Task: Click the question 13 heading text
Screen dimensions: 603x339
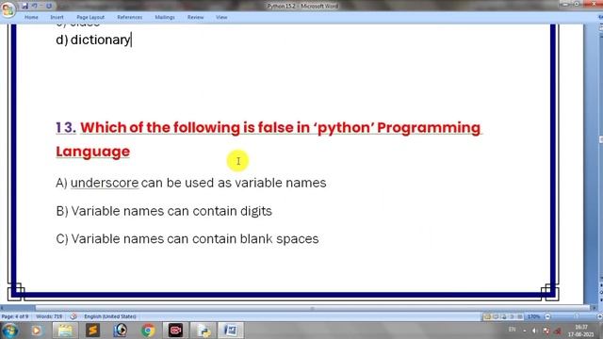Action: [269, 139]
